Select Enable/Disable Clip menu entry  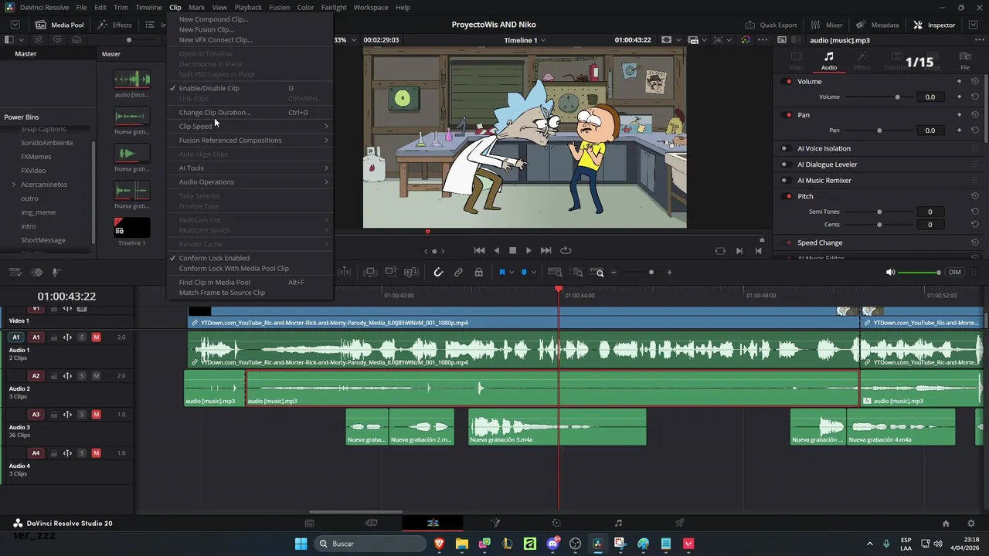(250, 88)
